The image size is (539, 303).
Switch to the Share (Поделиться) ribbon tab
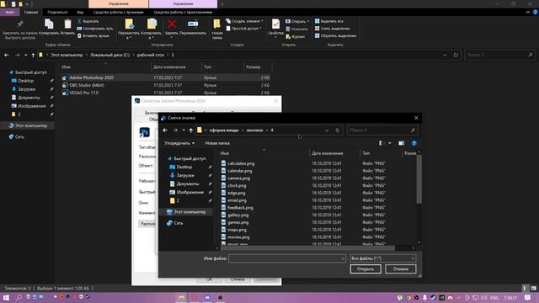pos(57,12)
